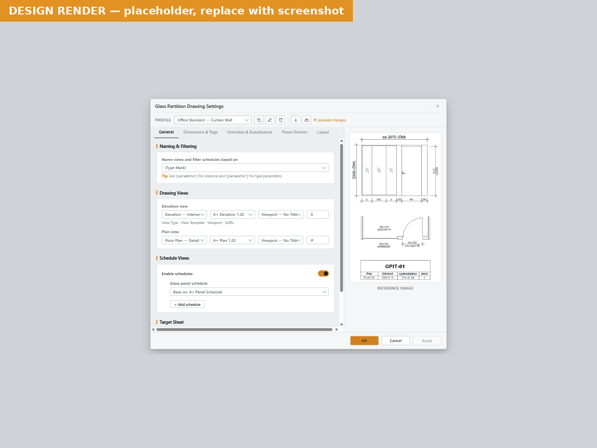Click the View Type · View Template hint text
The image size is (597, 448).
[x=198, y=223]
